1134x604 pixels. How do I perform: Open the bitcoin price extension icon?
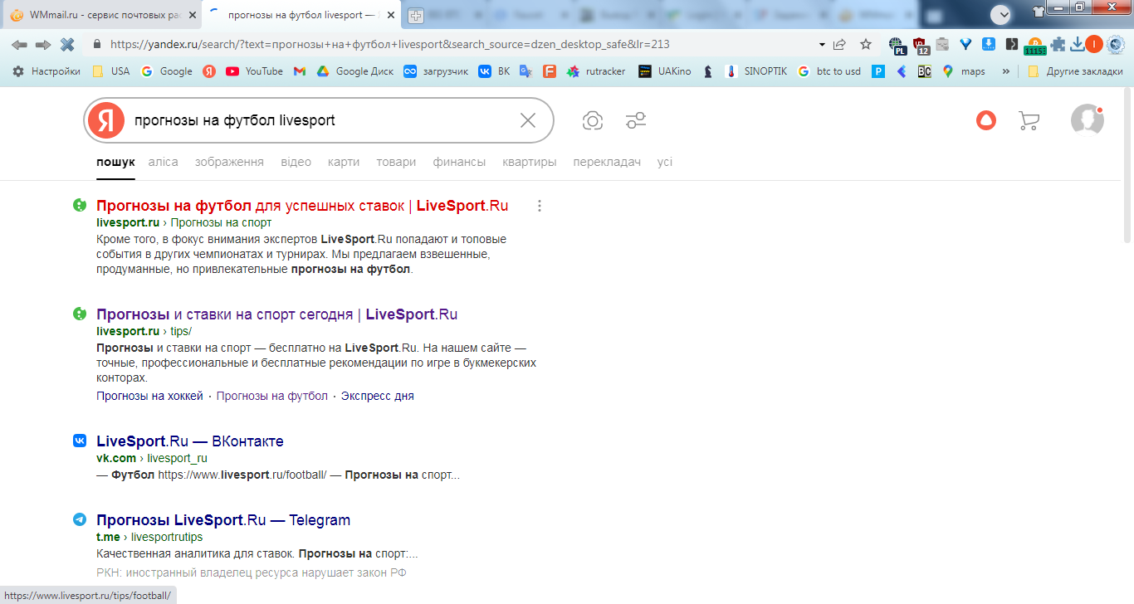[x=1034, y=46]
